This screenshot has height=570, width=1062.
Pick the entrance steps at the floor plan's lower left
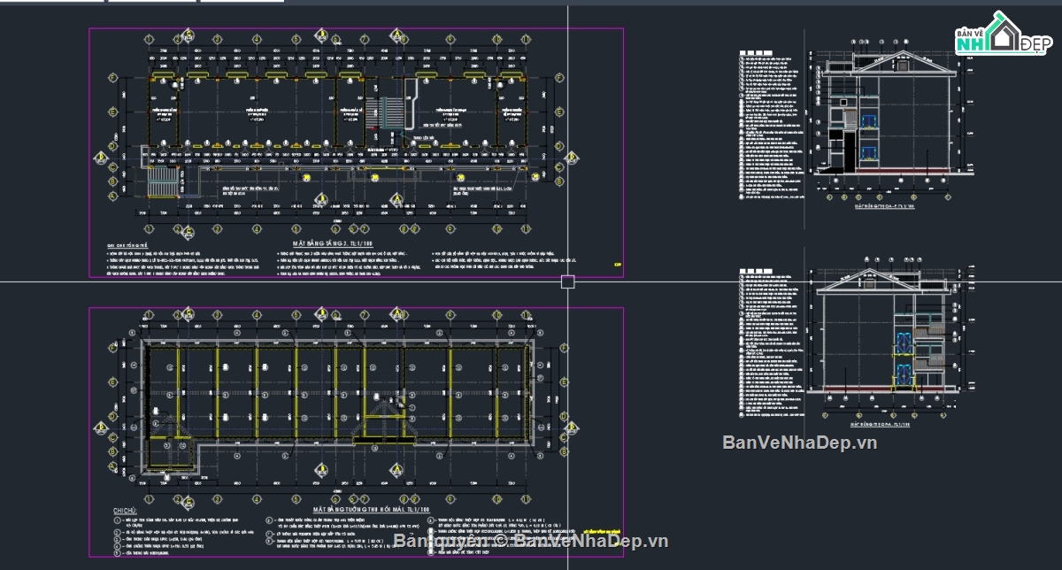pyautogui.click(x=162, y=184)
